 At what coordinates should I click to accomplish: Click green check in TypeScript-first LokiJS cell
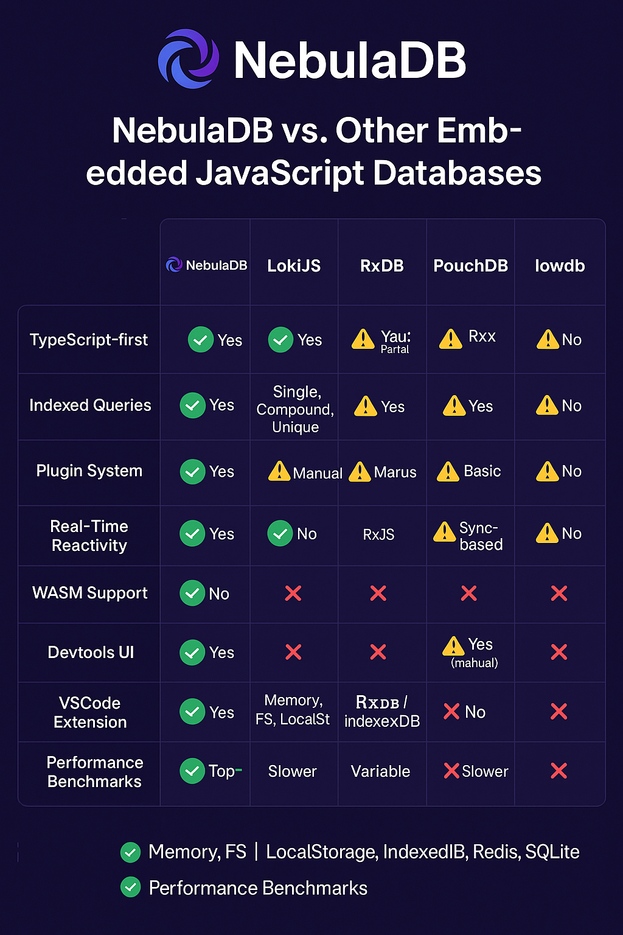[x=280, y=340]
